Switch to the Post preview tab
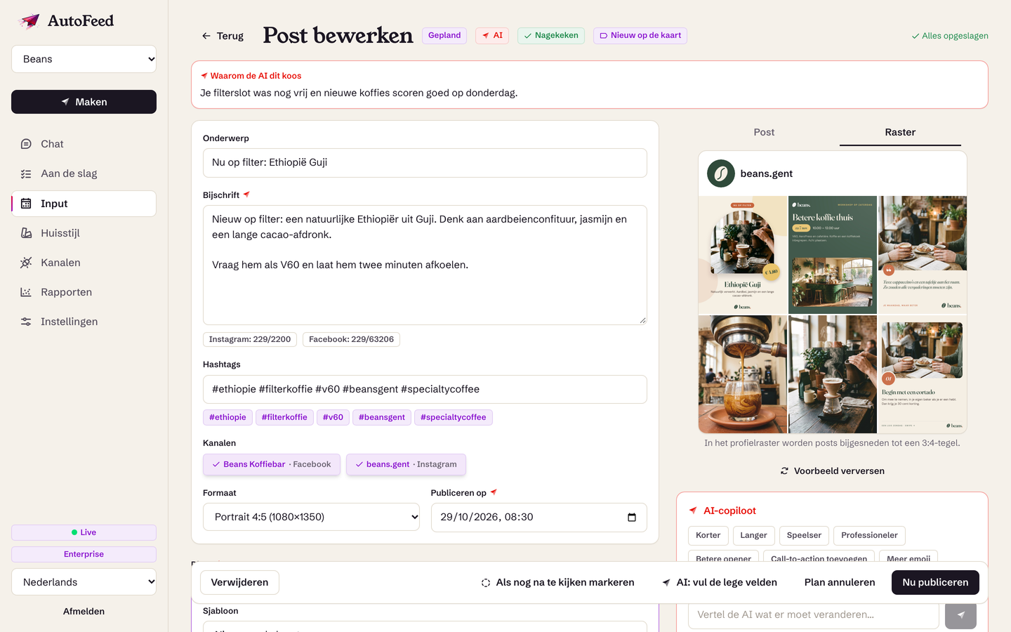Screen dimensions: 1011x632 coord(764,132)
